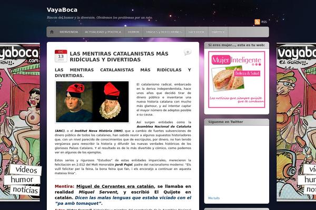Select the bold 'Jordi Pujol' text
This screenshot has height=210, width=316.
tap(124, 164)
